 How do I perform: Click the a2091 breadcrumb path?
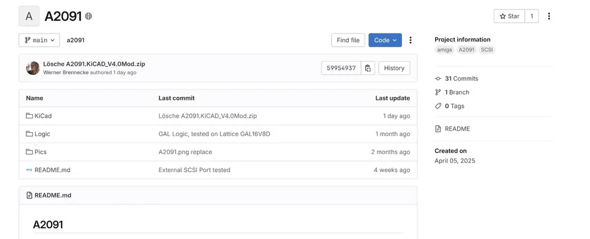(x=75, y=40)
